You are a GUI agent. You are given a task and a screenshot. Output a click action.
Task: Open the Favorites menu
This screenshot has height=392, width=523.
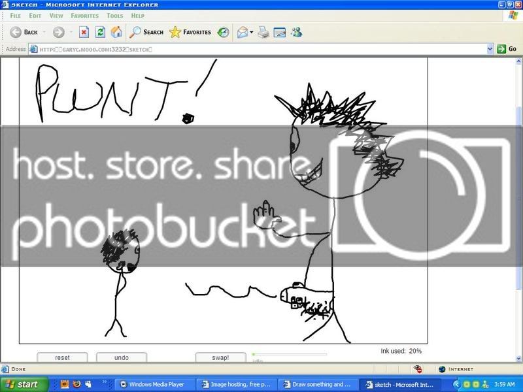tap(85, 16)
